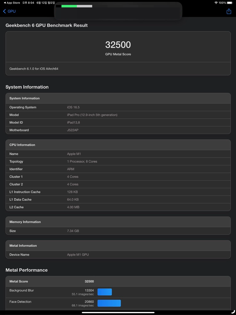Screen dimensions: 236x315
Task: Select the 128 KB instruction cache value
Action: [x=73, y=192]
